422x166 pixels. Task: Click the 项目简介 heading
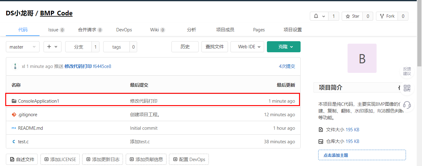point(331,88)
